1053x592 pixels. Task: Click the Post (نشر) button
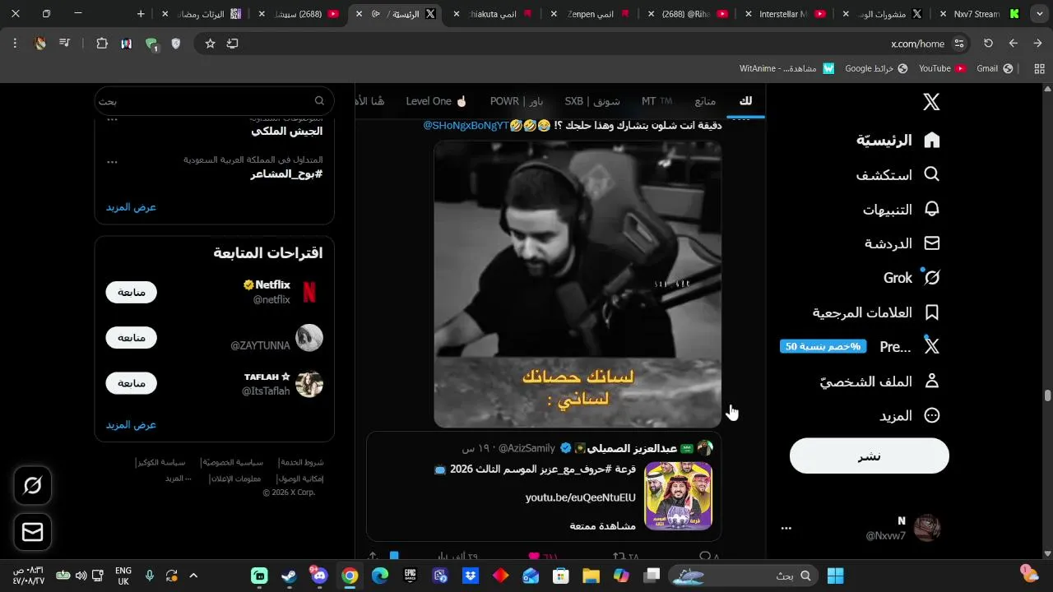(x=870, y=456)
